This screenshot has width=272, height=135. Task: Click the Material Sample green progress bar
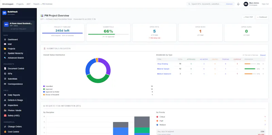pyautogui.click(x=250, y=69)
